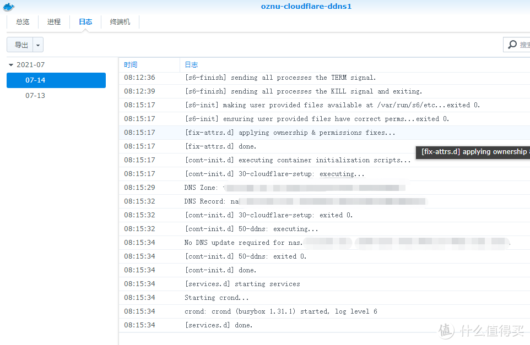Select '50-ddns: executing...' log row

(325, 229)
